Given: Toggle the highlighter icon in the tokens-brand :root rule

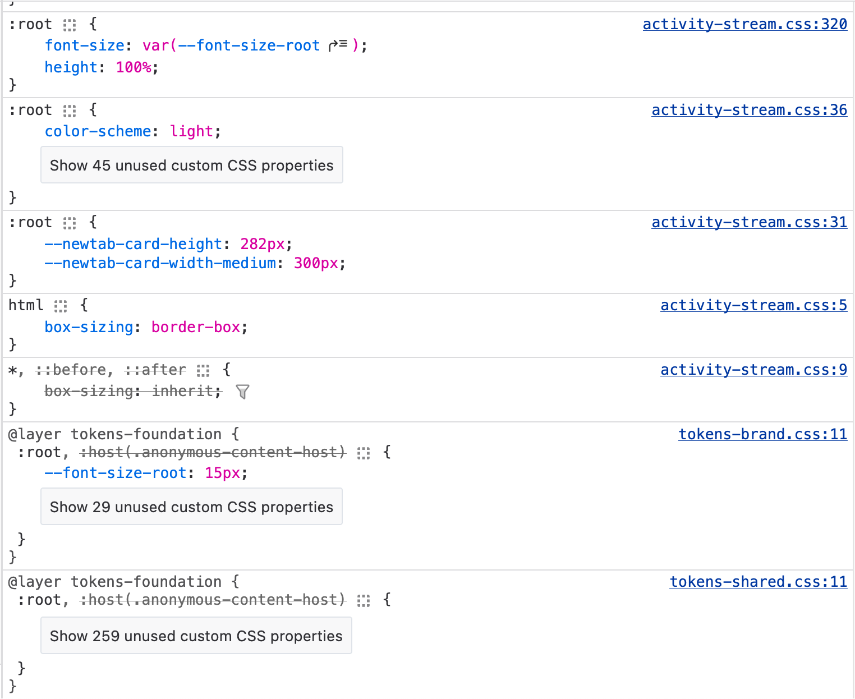Looking at the screenshot, I should 364,452.
